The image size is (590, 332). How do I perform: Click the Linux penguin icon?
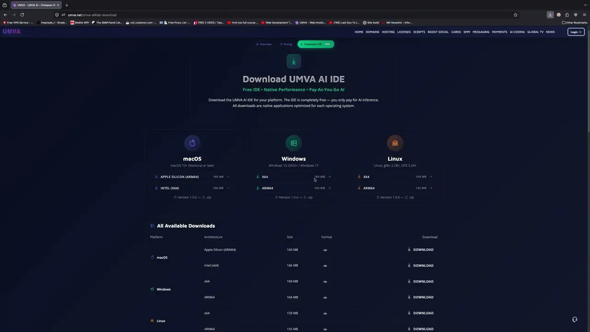pos(395,143)
